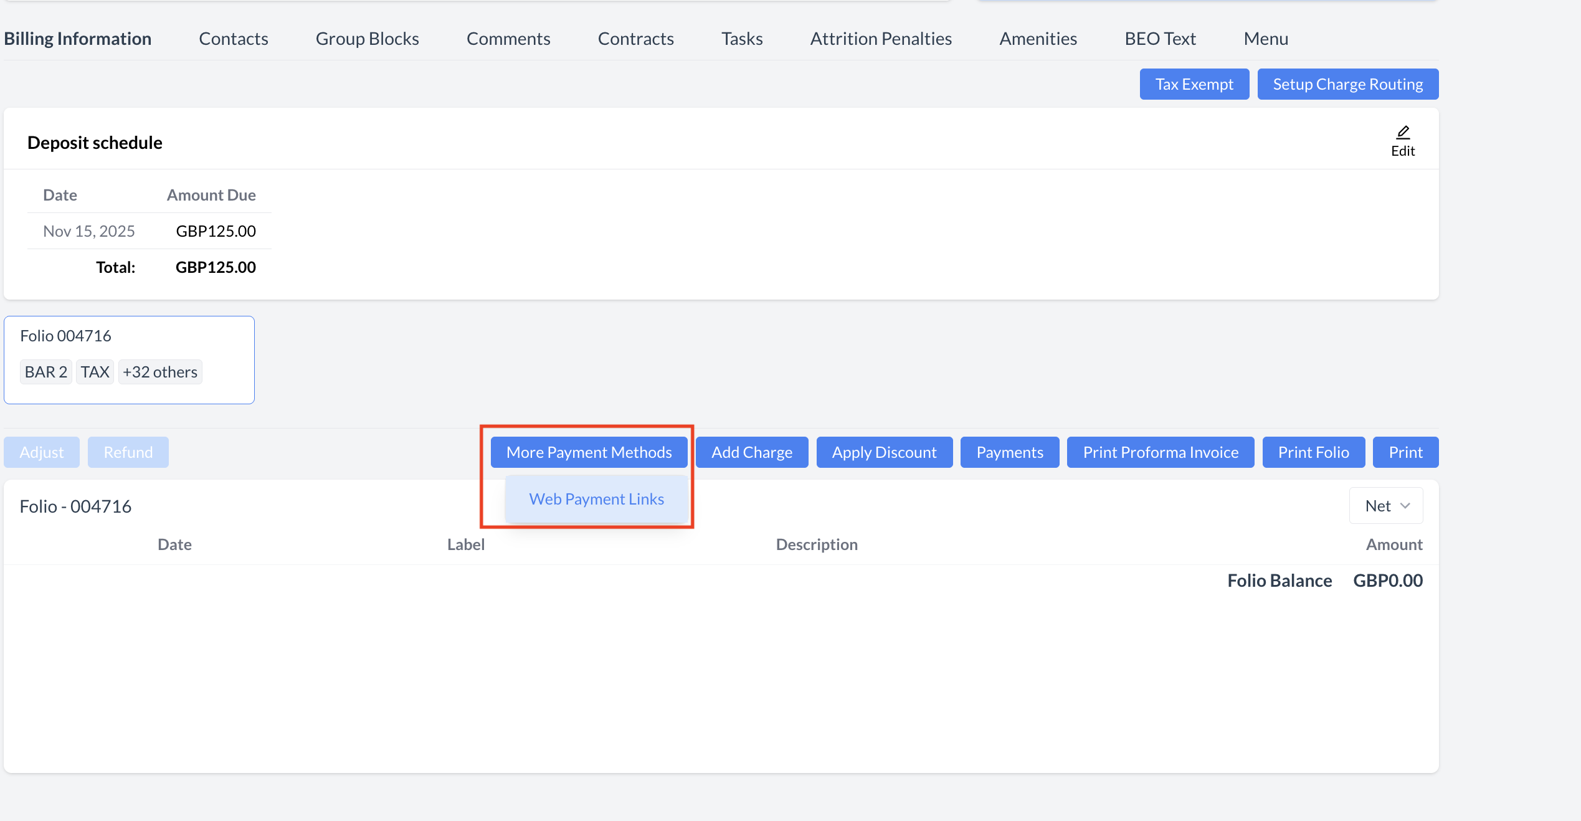The image size is (1581, 821).
Task: Click Print Proforma Invoice
Action: pos(1160,452)
